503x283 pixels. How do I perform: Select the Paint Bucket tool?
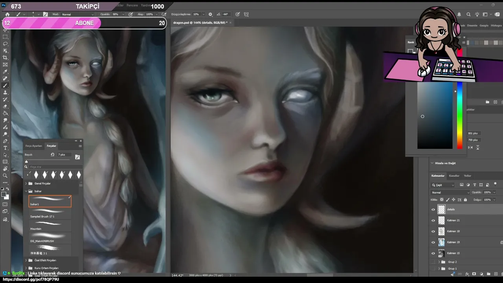(x=6, y=114)
